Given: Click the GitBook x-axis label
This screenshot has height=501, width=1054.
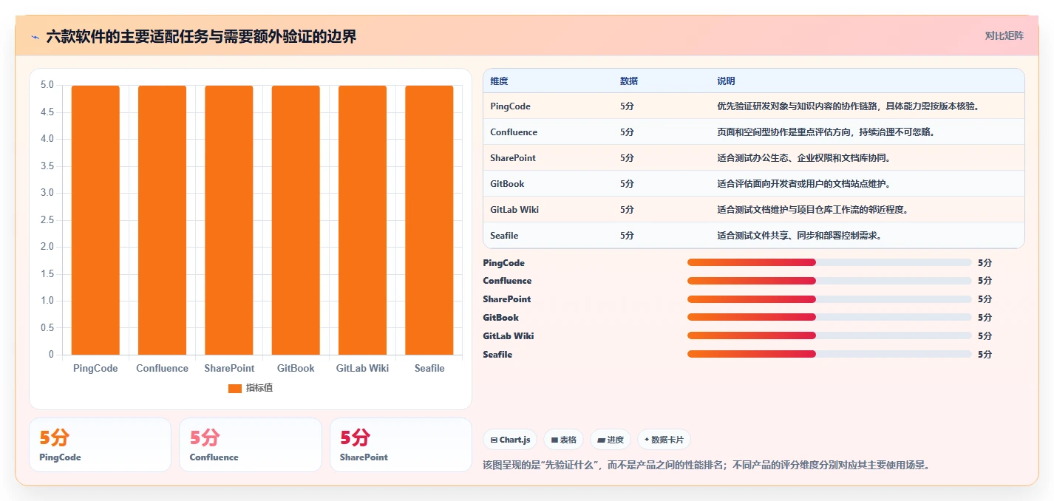Looking at the screenshot, I should tap(296, 368).
